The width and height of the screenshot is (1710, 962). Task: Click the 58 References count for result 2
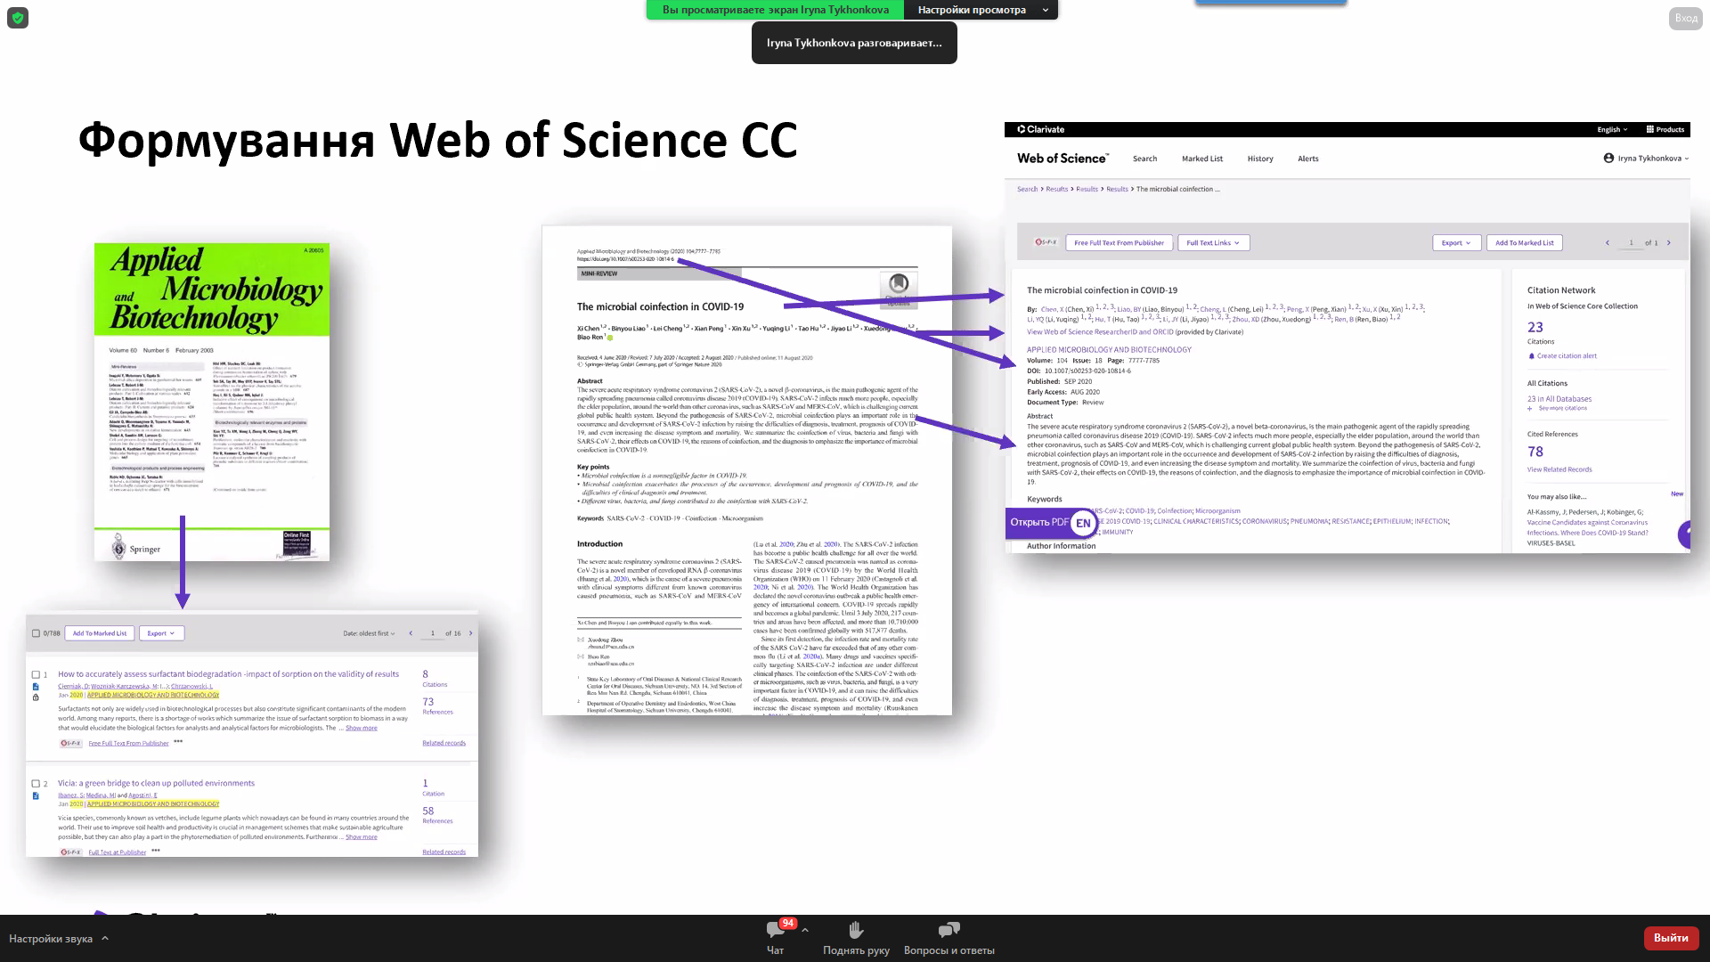point(428,811)
